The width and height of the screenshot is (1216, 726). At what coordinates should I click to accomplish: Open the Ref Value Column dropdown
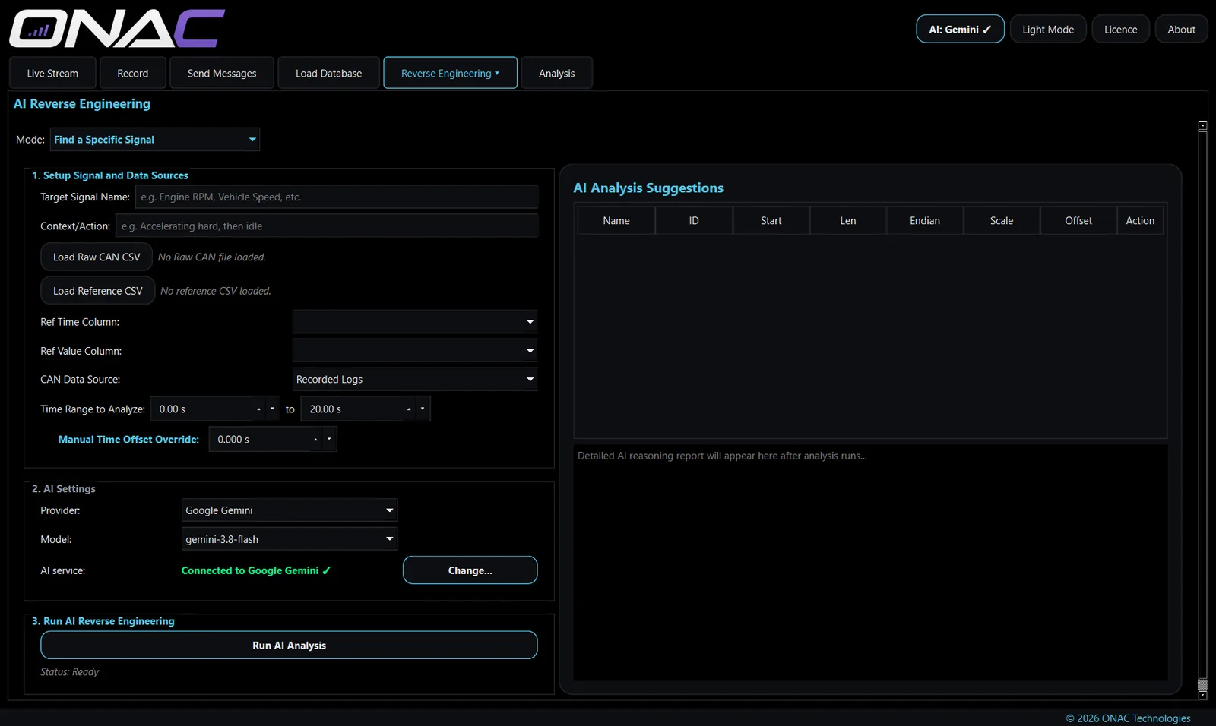point(415,351)
